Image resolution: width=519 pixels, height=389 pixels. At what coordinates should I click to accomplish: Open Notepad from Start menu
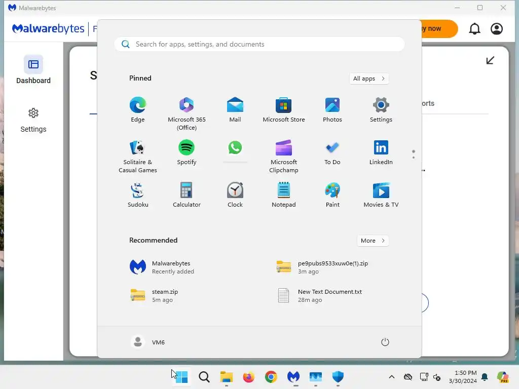pos(284,195)
